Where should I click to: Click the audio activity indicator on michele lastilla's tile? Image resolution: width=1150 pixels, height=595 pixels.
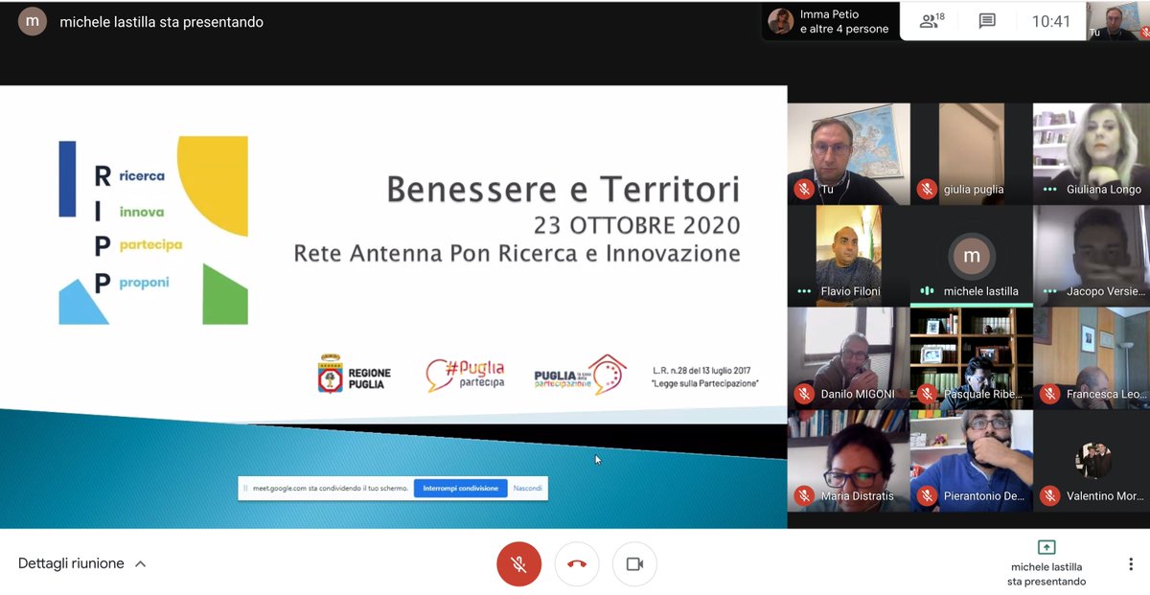[928, 291]
